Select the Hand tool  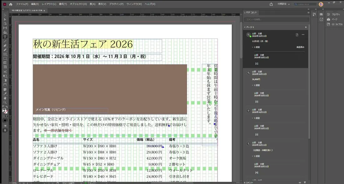point(5,98)
